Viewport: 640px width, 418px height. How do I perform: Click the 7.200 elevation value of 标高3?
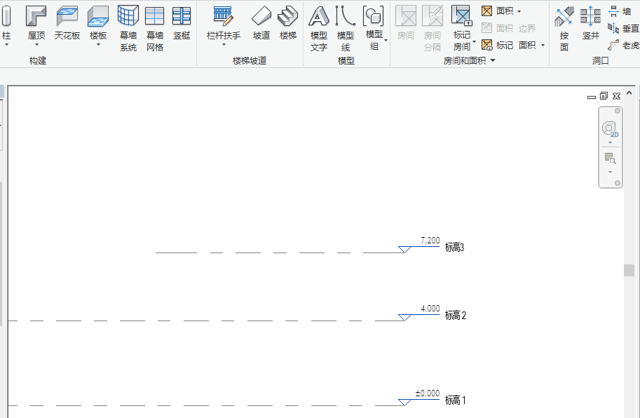coord(430,241)
